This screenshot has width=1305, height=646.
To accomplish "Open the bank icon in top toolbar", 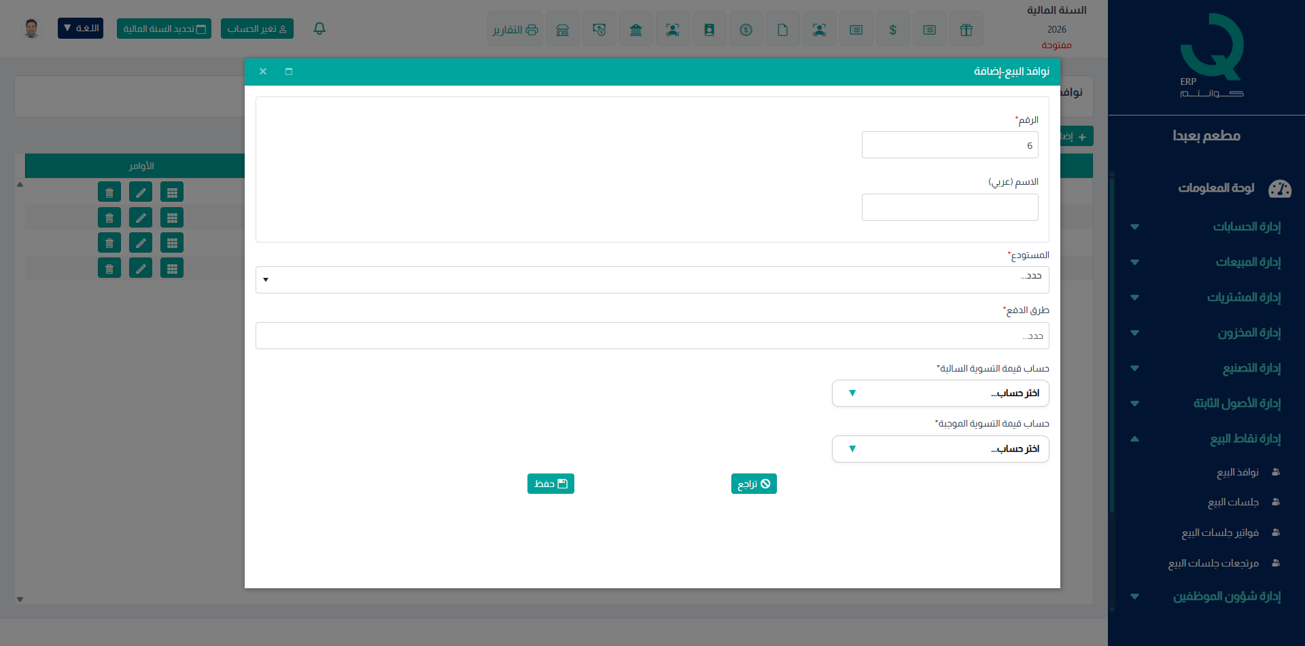I will (x=636, y=29).
